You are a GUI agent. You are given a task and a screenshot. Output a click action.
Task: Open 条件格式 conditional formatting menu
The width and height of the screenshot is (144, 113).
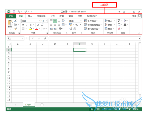tap(91, 21)
